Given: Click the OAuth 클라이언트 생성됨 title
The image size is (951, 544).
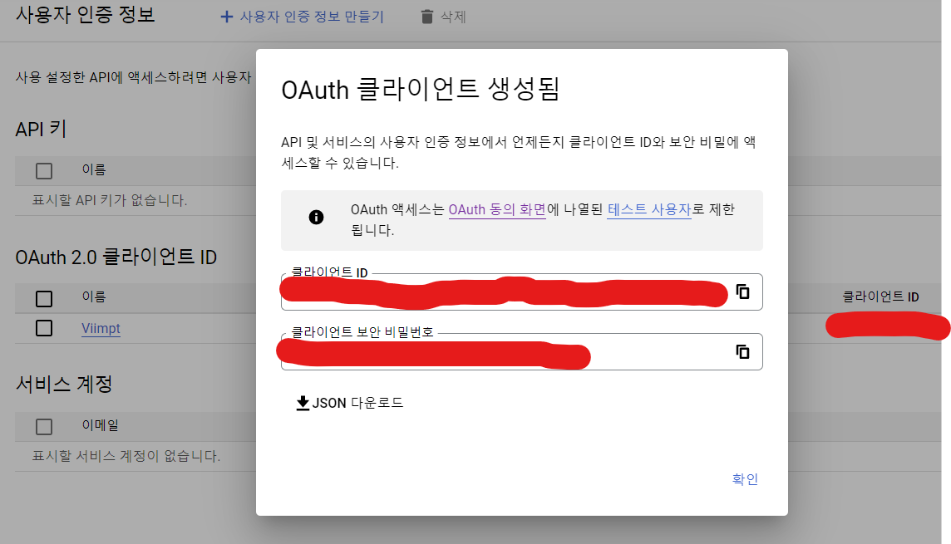Looking at the screenshot, I should click(x=421, y=89).
